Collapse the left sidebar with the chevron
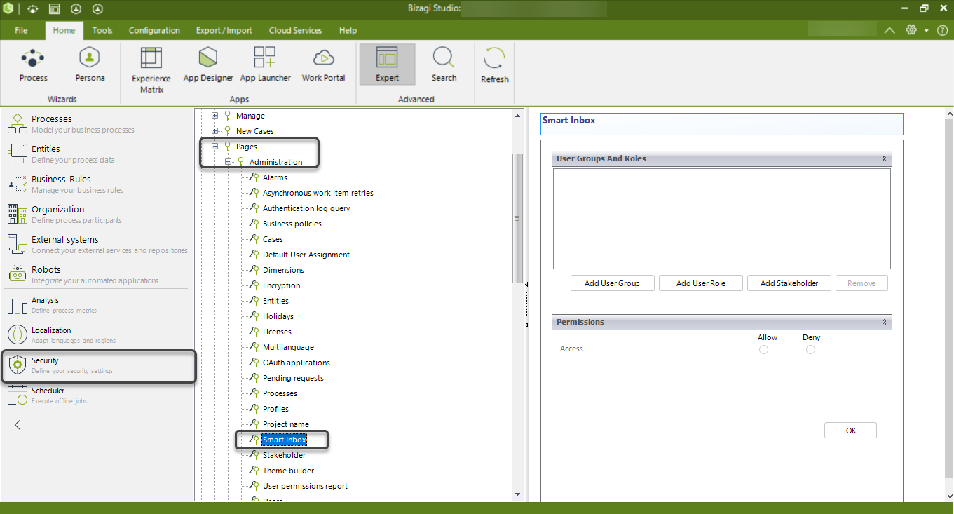 18,424
